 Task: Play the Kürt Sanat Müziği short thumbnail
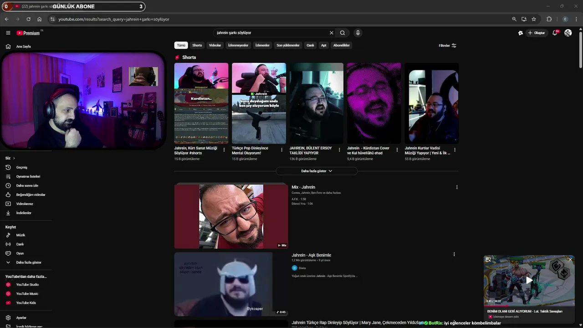pyautogui.click(x=201, y=103)
